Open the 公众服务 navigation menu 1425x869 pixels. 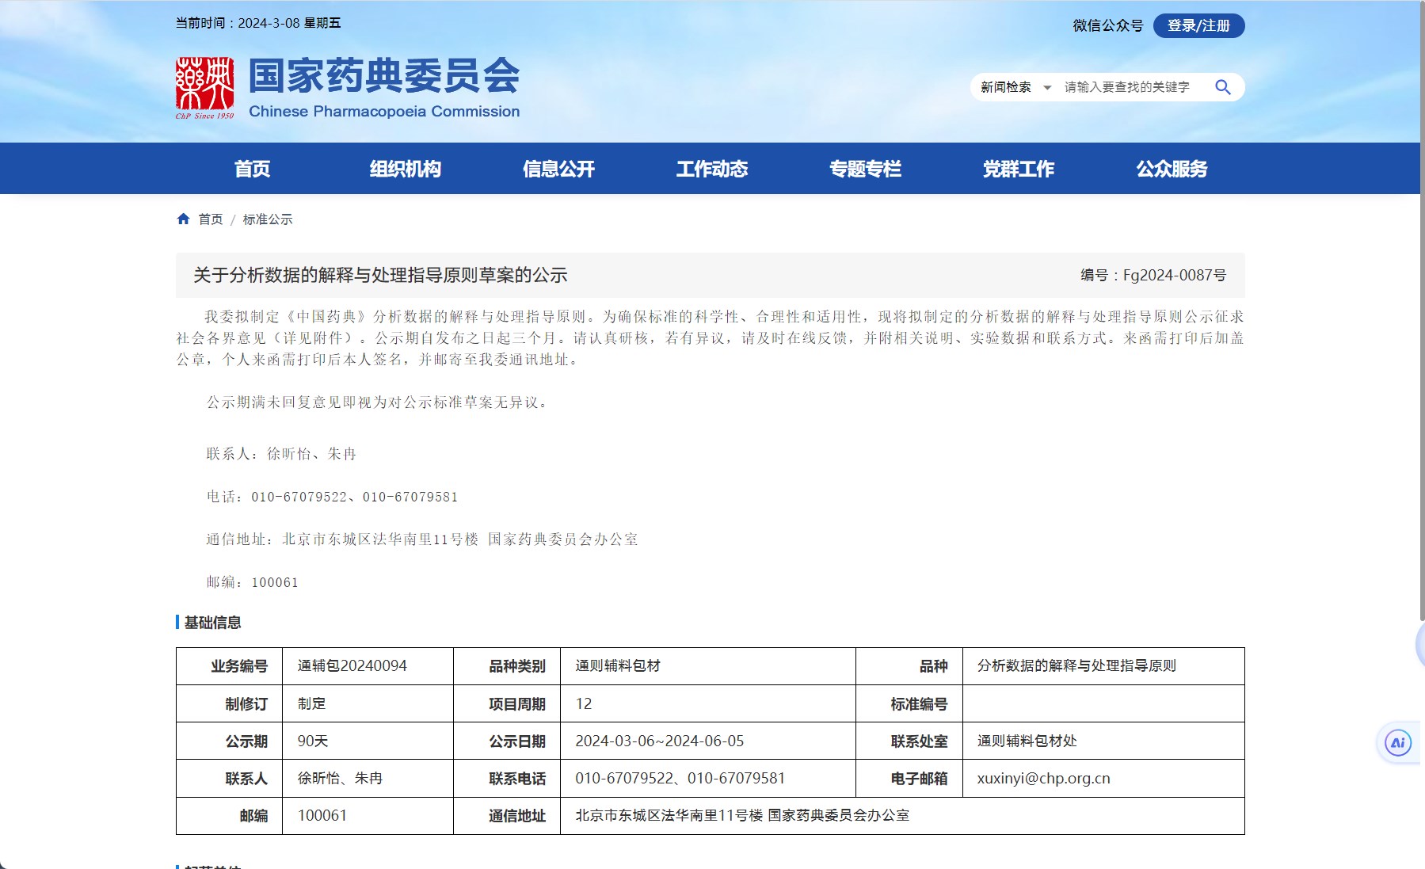(1172, 169)
